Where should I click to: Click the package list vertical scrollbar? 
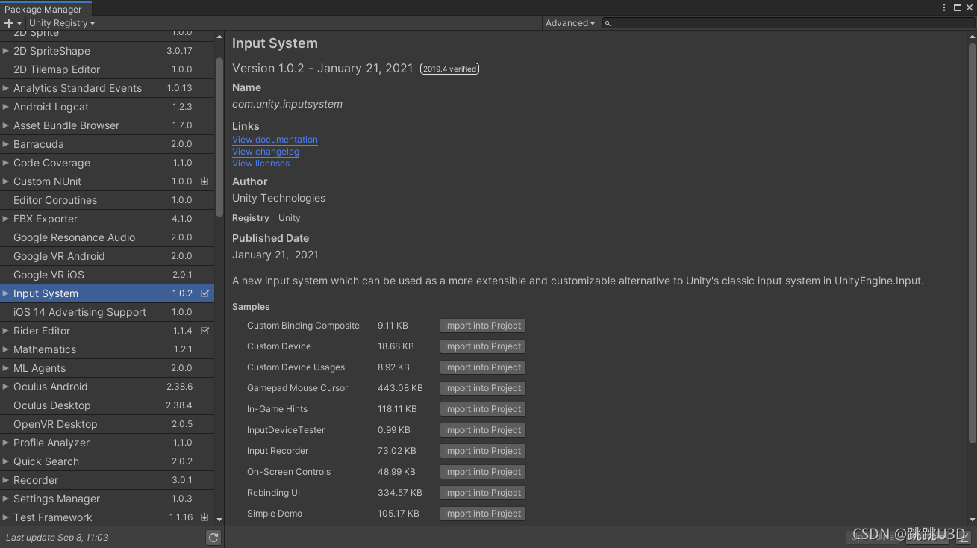pyautogui.click(x=219, y=138)
